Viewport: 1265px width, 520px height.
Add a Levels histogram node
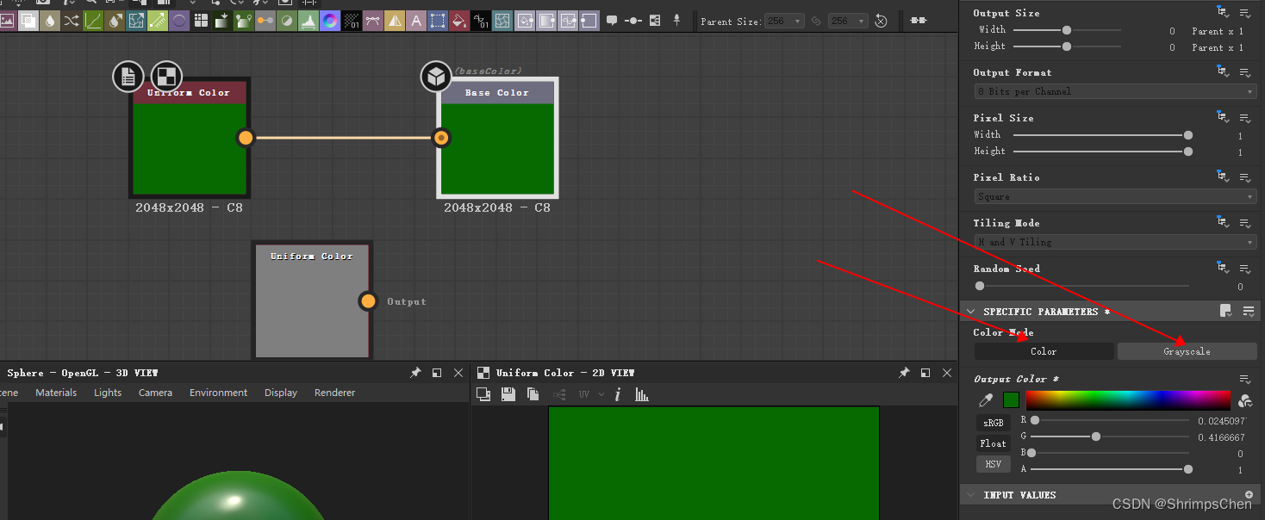tap(308, 21)
